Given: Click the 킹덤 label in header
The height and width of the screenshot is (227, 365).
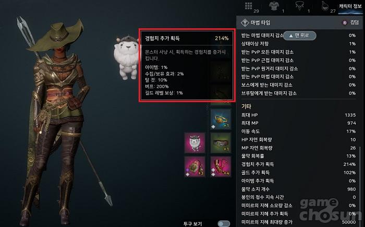Looking at the screenshot, I should click(x=354, y=22).
